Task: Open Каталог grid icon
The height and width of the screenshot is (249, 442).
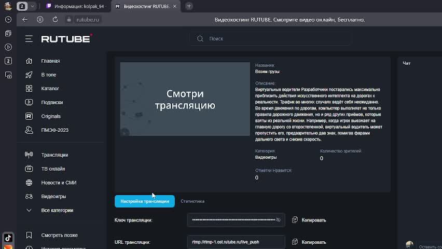Action: coord(29,89)
